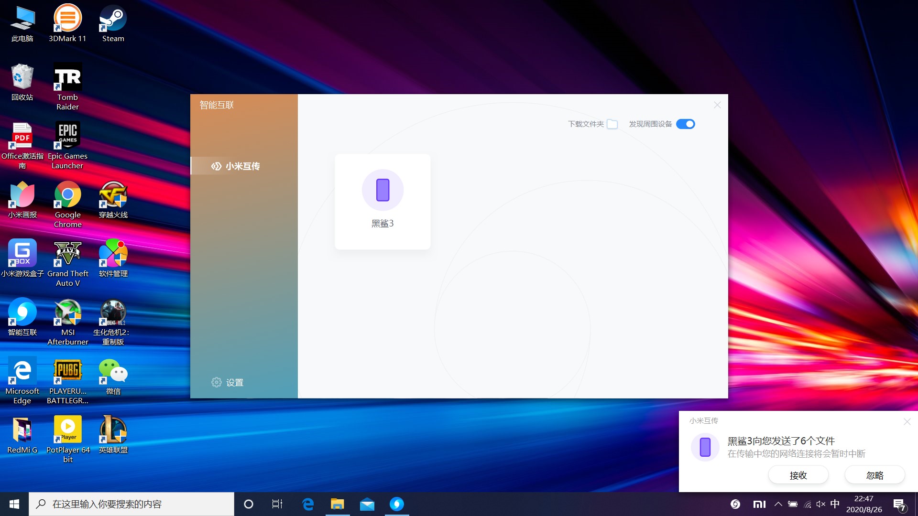Check the battery charging status indicator
The height and width of the screenshot is (516, 918).
[x=793, y=504]
